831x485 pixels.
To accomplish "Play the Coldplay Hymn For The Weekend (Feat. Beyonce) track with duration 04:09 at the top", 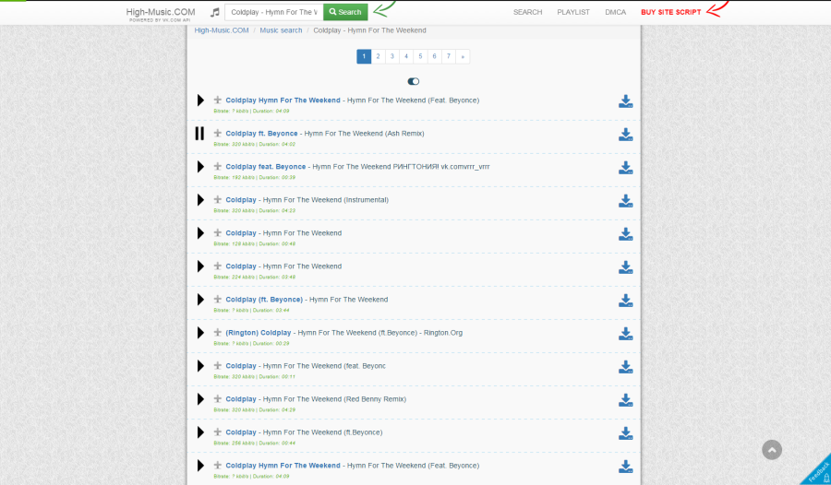I will (200, 101).
